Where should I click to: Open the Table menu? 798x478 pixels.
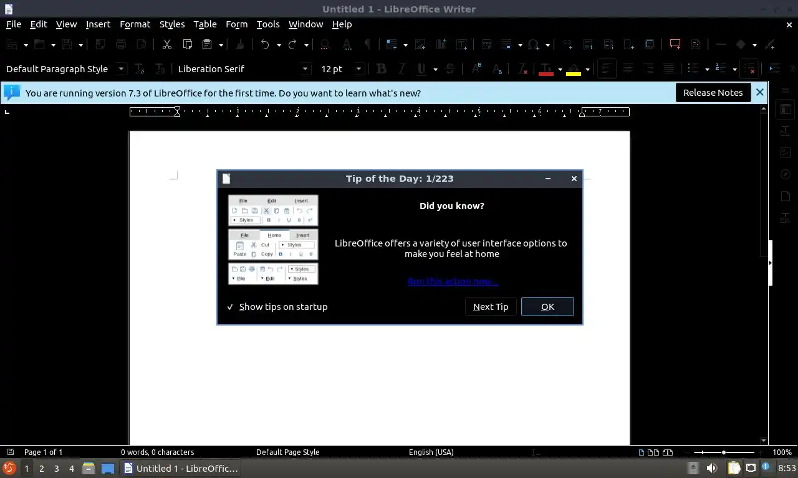205,24
